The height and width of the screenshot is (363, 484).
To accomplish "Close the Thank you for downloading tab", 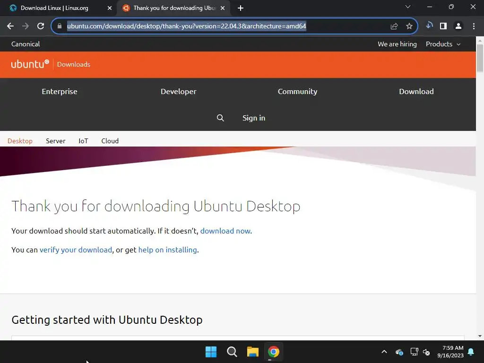I will (x=223, y=9).
